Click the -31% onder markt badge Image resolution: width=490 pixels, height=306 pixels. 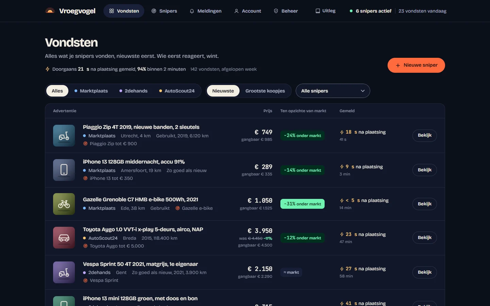pos(303,204)
